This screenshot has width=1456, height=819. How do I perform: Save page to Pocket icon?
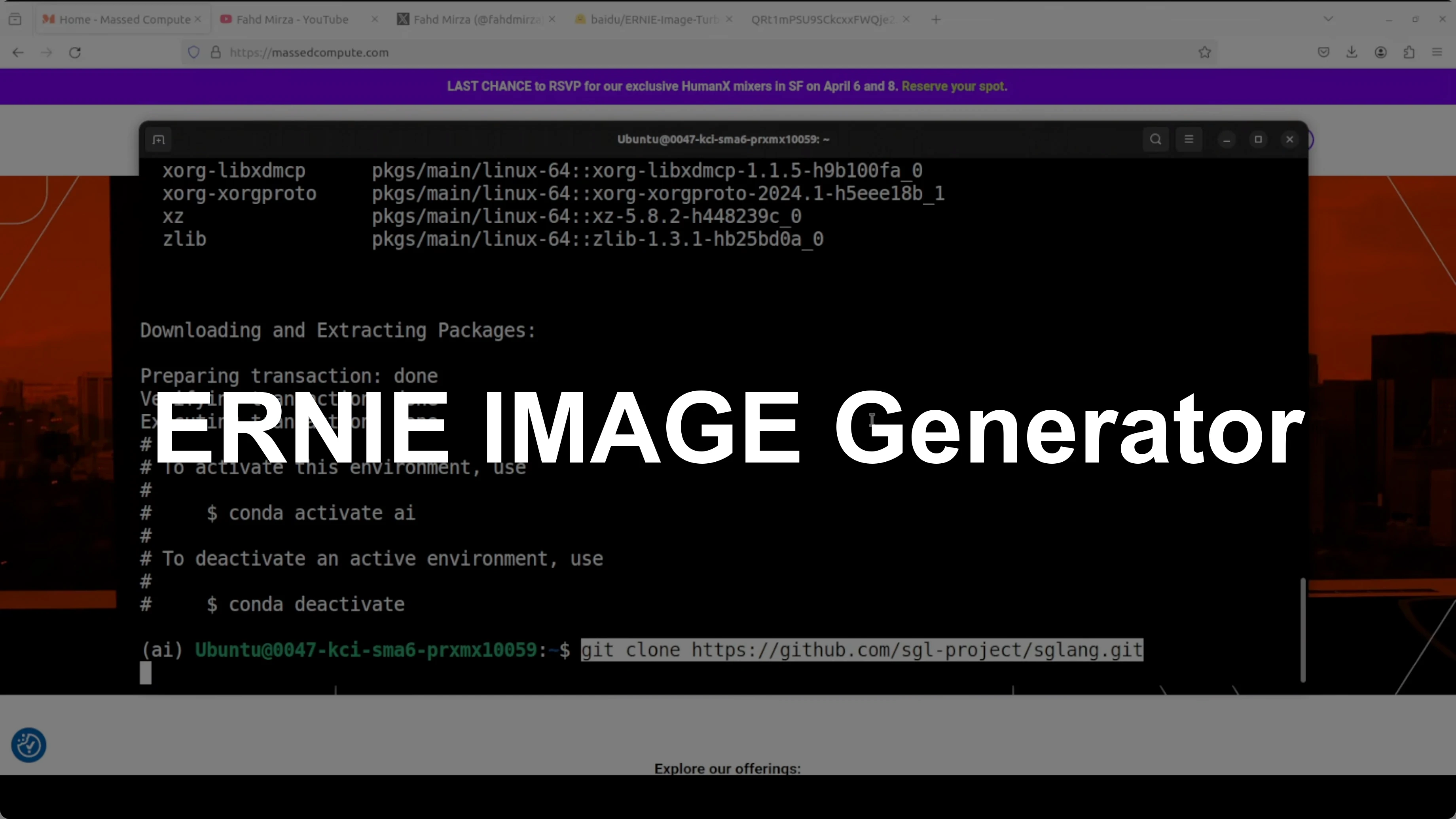point(1323,53)
